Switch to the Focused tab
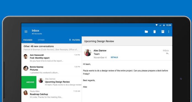 (28, 40)
